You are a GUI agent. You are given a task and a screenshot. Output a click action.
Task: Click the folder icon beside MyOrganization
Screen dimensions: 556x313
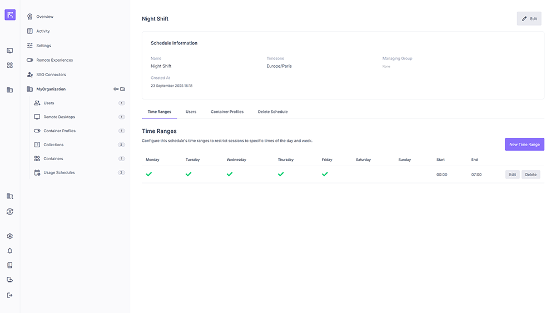[x=123, y=89]
